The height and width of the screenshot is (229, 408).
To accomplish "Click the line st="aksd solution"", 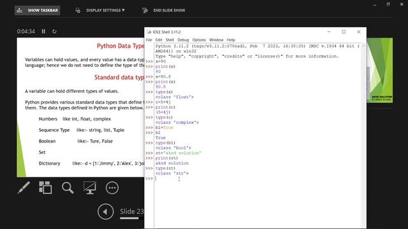I will pyautogui.click(x=178, y=153).
